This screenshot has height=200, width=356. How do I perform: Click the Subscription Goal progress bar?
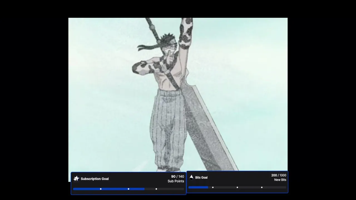point(128,189)
